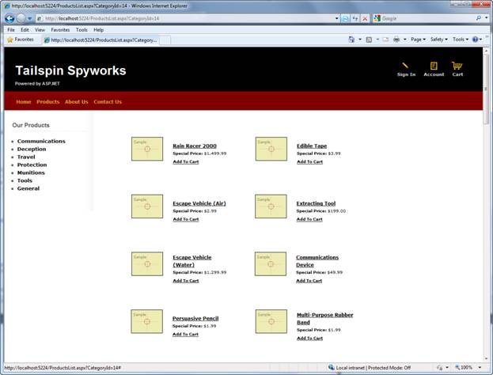
Task: Open the command bar Tools dropdown
Action: coord(461,40)
